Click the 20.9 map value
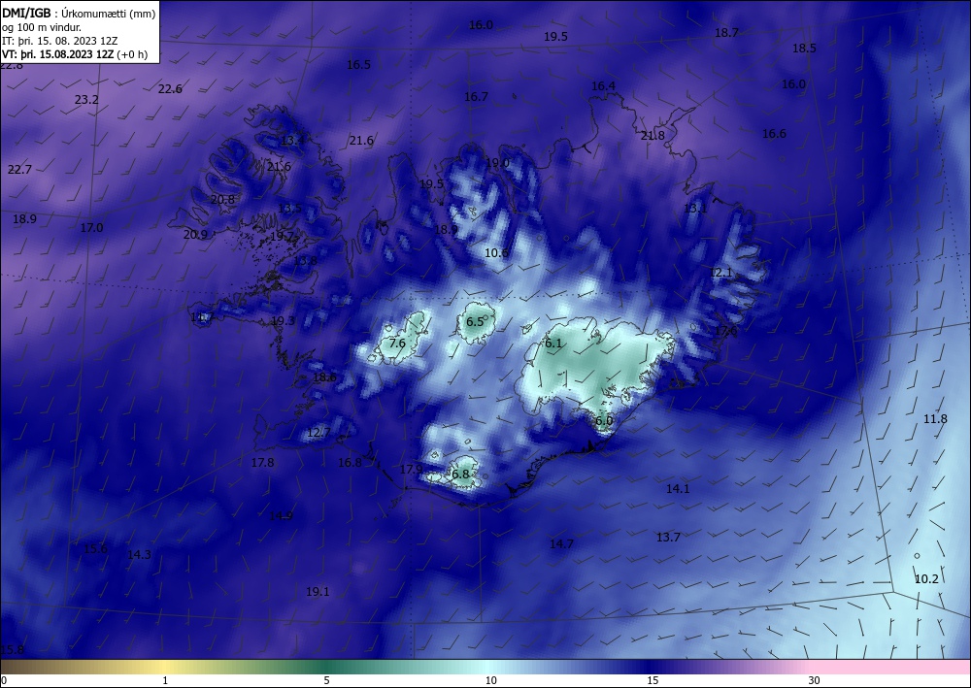The image size is (971, 688). point(196,235)
